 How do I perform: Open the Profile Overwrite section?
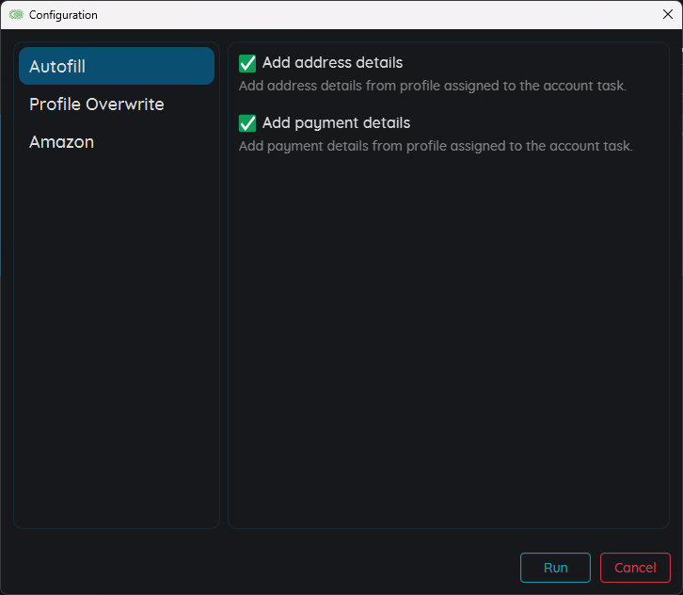97,105
